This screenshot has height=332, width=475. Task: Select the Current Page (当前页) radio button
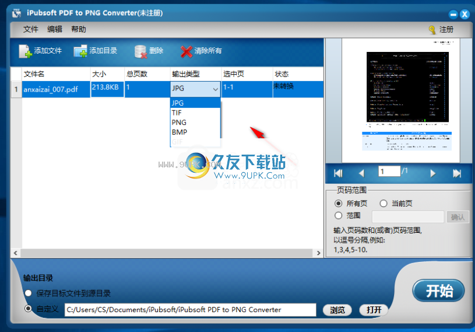[x=383, y=203]
